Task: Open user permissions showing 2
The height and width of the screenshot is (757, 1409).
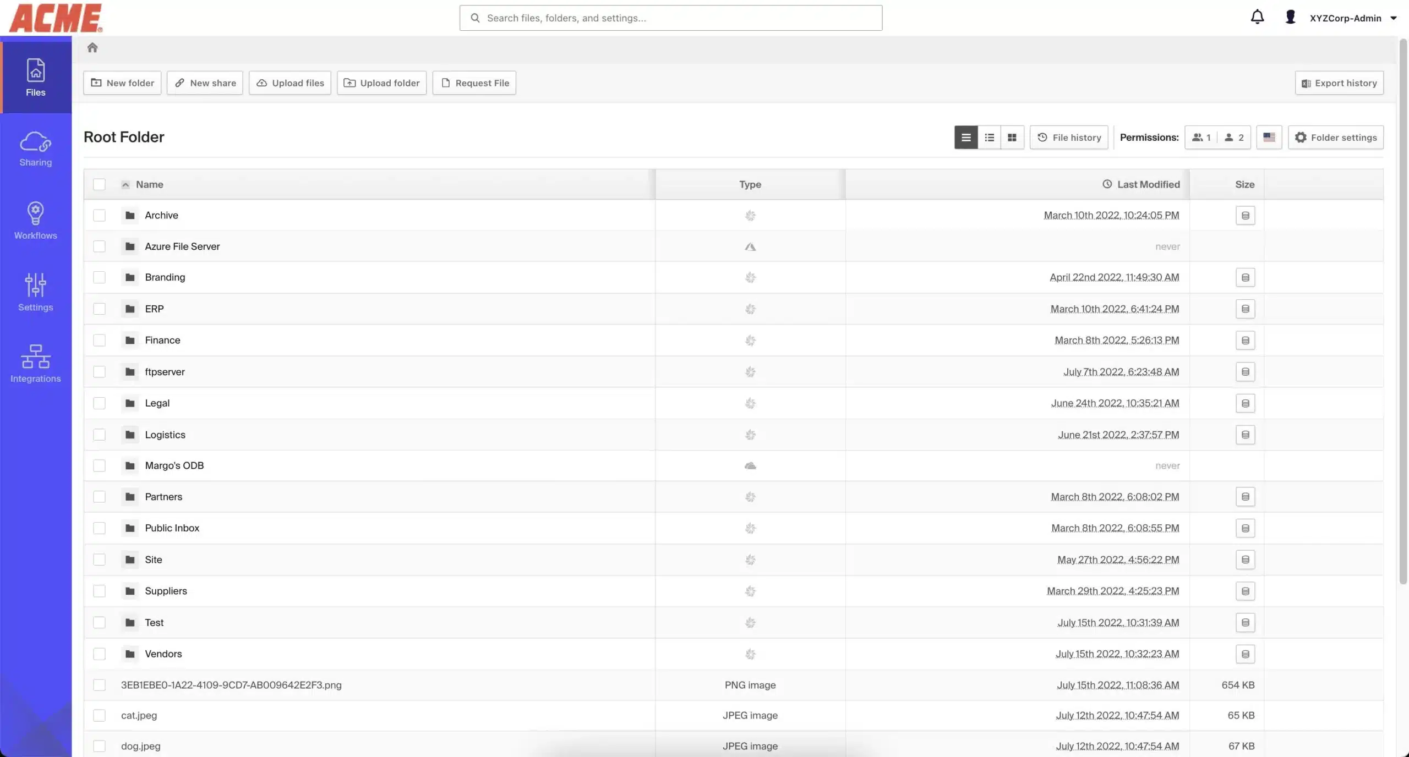Action: pyautogui.click(x=1234, y=138)
